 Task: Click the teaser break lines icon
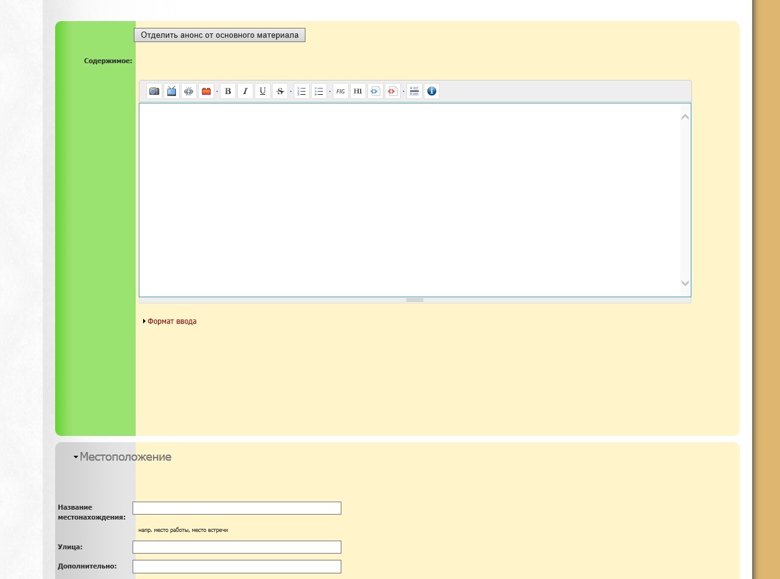coord(414,91)
